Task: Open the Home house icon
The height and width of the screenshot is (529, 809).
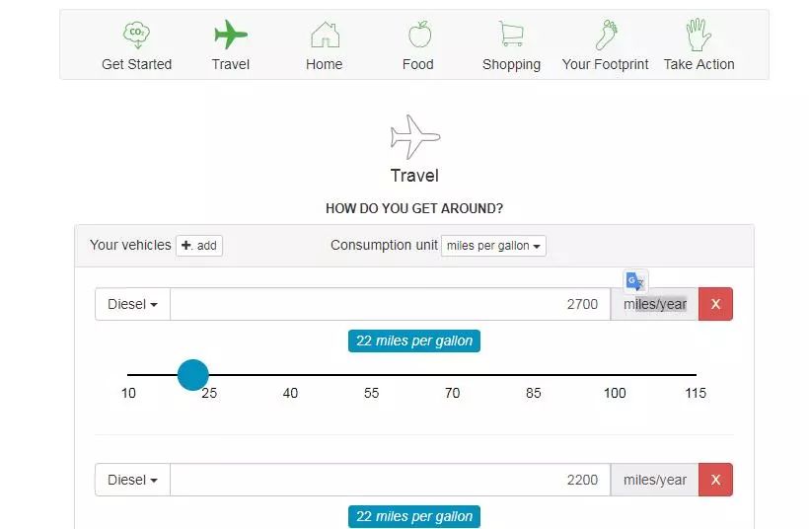Action: 325,35
